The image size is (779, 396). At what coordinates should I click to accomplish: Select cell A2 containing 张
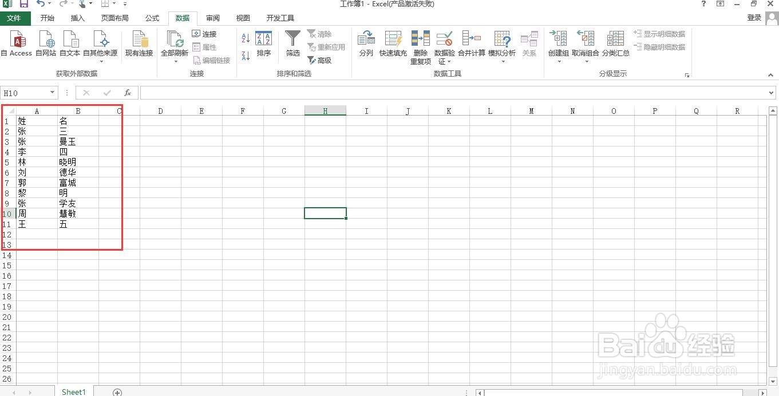pyautogui.click(x=37, y=131)
